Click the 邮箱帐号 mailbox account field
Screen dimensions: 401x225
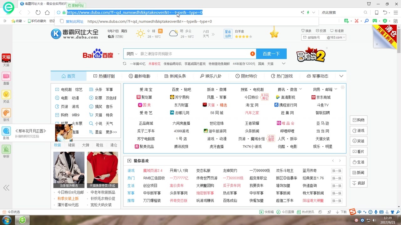tap(314, 37)
